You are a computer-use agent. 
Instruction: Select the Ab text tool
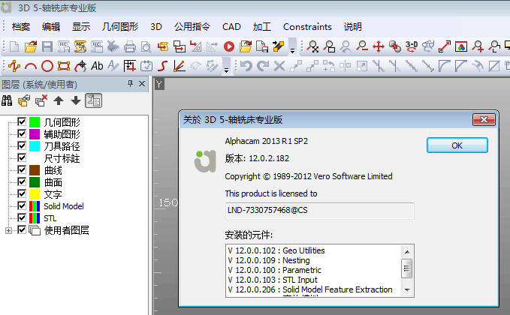click(97, 66)
